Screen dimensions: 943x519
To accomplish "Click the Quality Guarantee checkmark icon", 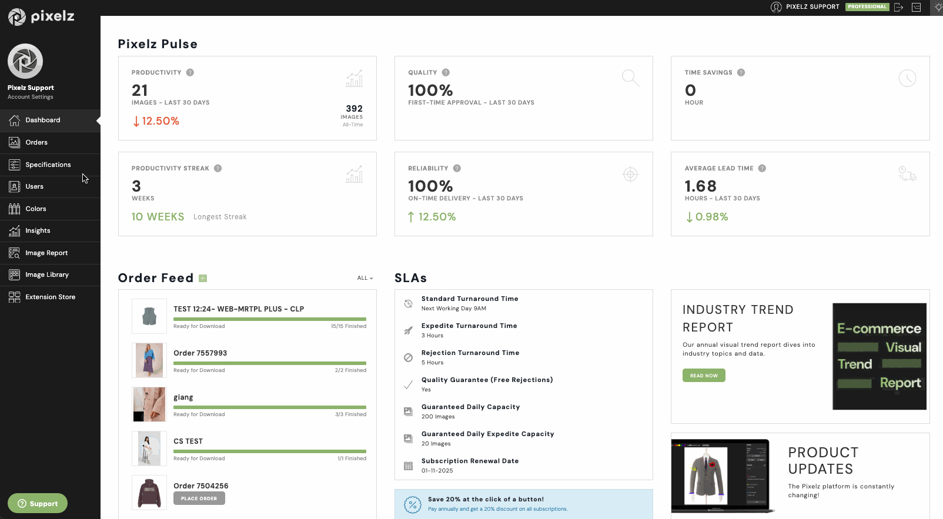I will click(408, 385).
